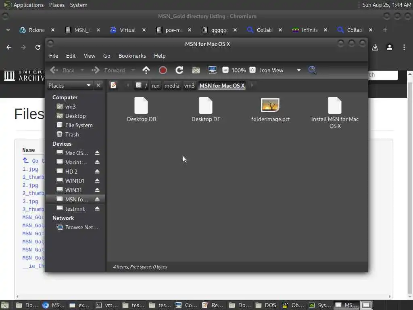Eject Macint… device
The height and width of the screenshot is (310, 413).
point(97,162)
